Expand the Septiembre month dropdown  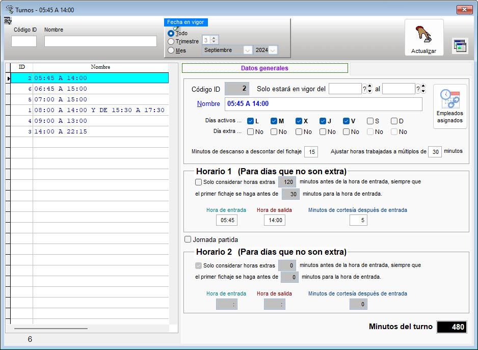click(248, 50)
